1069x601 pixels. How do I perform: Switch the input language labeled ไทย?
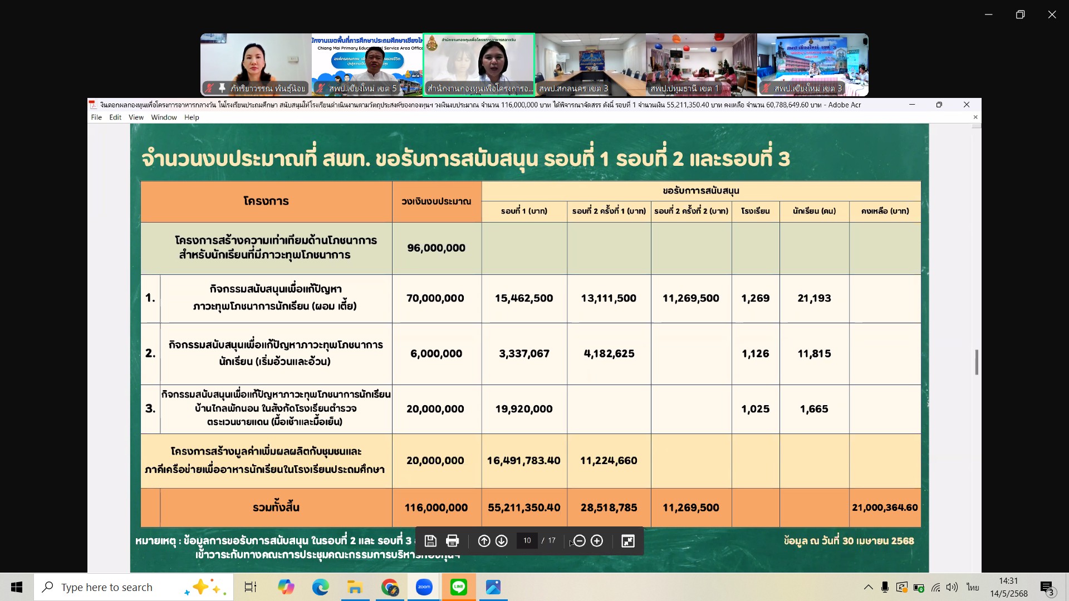973,587
